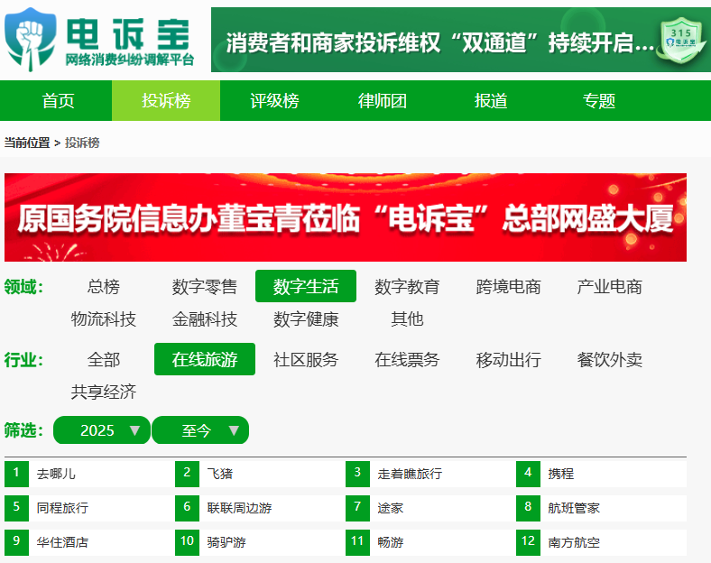Open rank 7 途家 entry
The image size is (711, 563).
[x=430, y=508]
